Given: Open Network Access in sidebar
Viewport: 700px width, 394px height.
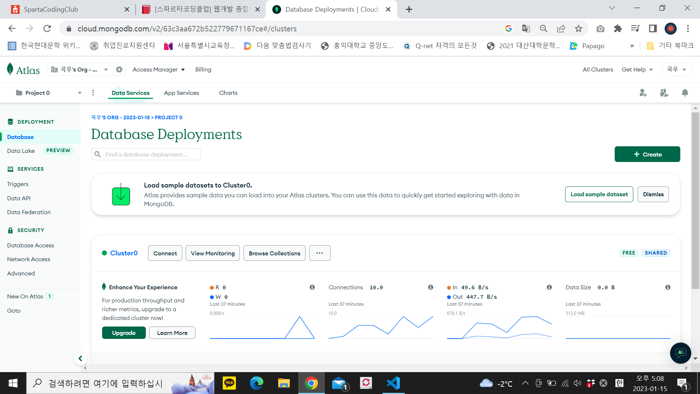Looking at the screenshot, I should tap(28, 259).
